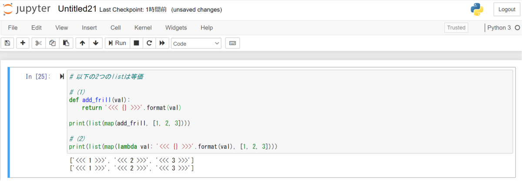Move selected cell up arrow

coord(82,43)
